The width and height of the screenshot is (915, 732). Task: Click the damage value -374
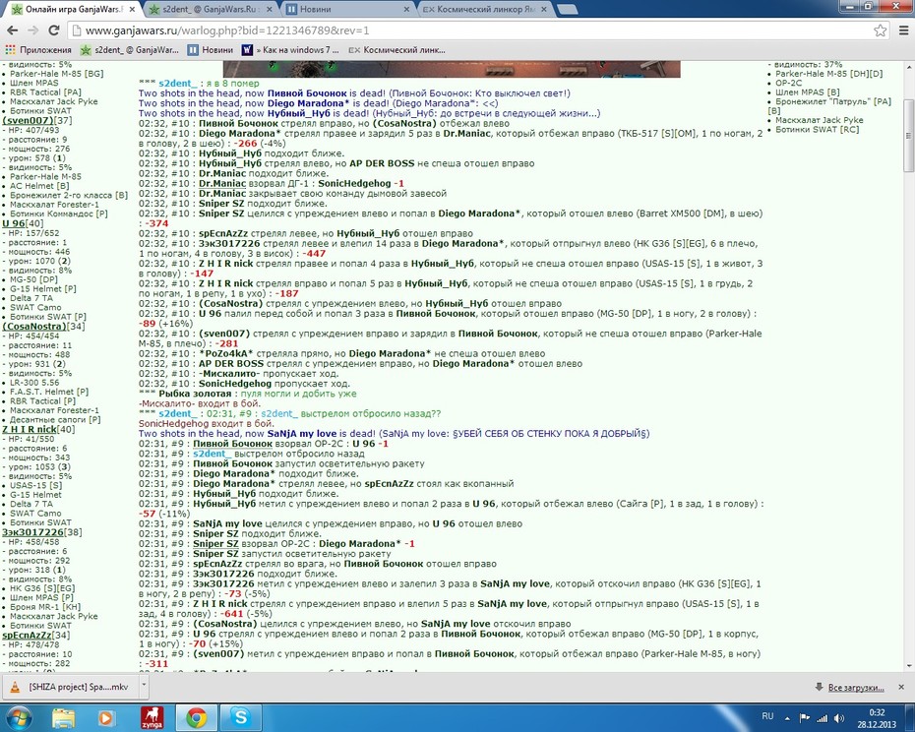(x=156, y=223)
